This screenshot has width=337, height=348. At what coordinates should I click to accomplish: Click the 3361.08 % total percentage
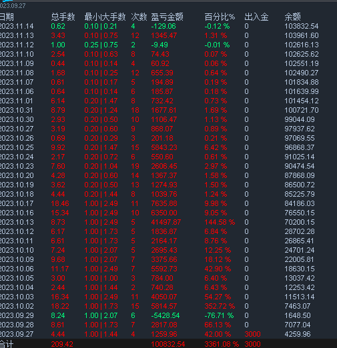click(222, 344)
